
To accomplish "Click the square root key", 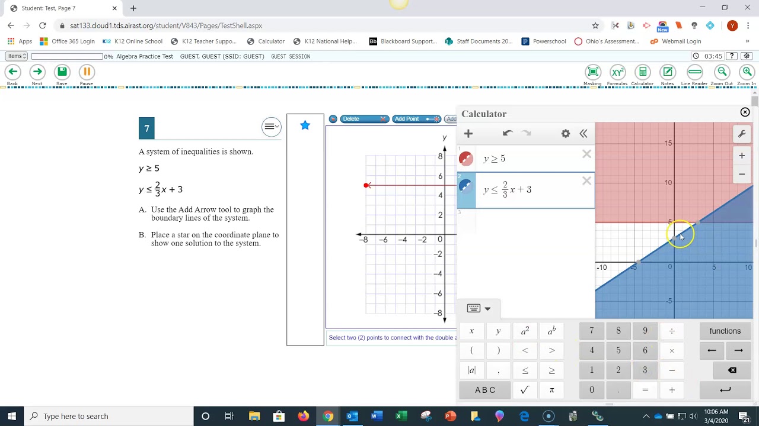I will point(525,390).
